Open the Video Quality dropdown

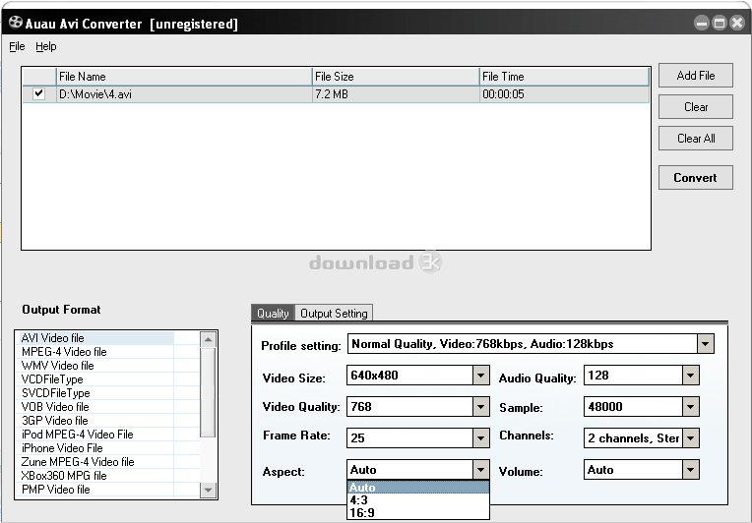[x=480, y=407]
